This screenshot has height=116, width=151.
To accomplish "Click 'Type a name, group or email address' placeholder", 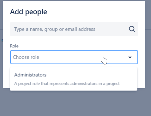I will pyautogui.click(x=55, y=29).
